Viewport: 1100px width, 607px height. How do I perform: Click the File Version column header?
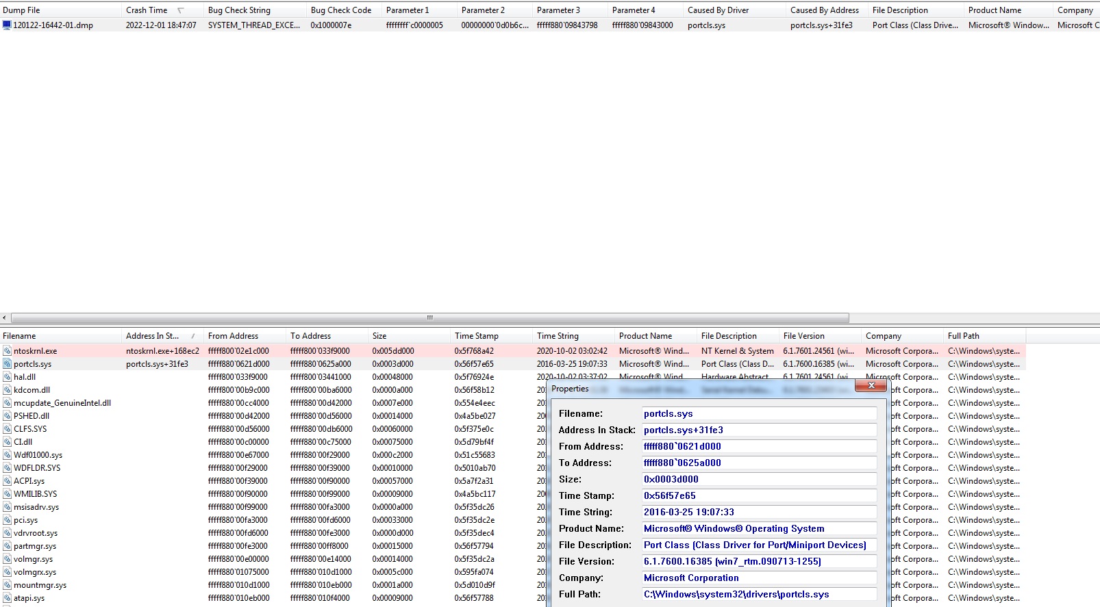tap(821, 336)
